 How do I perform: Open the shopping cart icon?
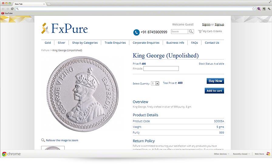point(200,31)
